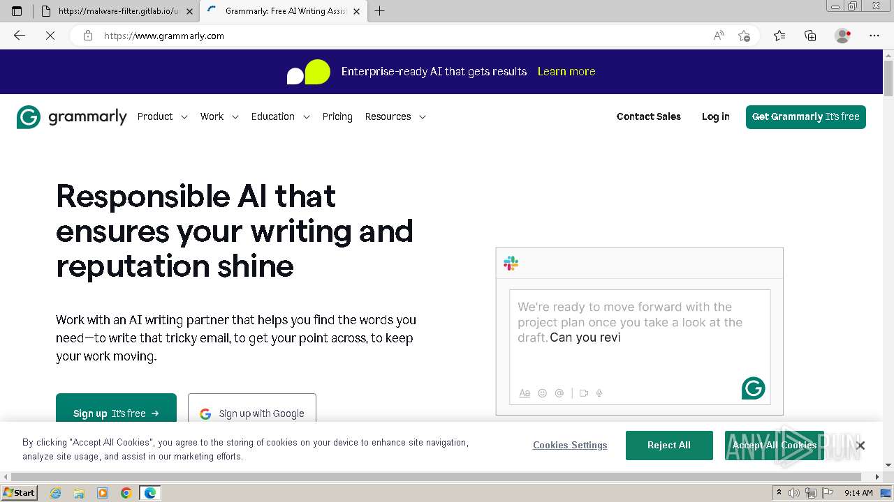The image size is (894, 502).
Task: Stop page loading with X button
Action: pyautogui.click(x=50, y=36)
